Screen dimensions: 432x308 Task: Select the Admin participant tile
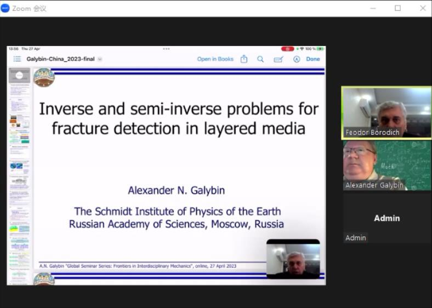click(386, 218)
